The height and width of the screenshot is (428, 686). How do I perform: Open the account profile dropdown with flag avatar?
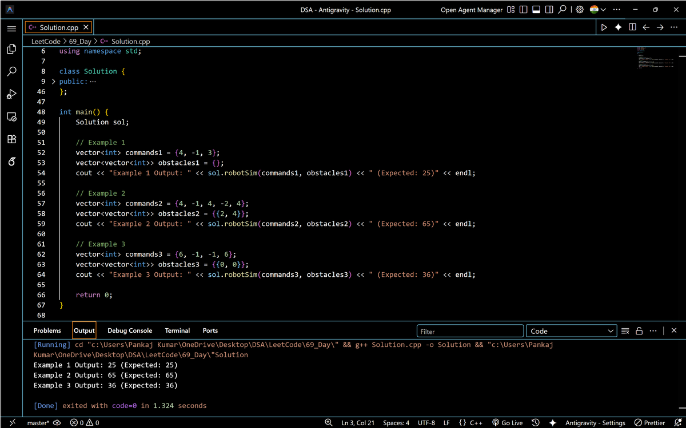[x=597, y=10]
